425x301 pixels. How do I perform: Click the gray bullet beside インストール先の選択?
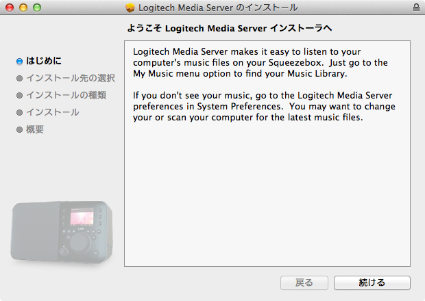click(20, 78)
